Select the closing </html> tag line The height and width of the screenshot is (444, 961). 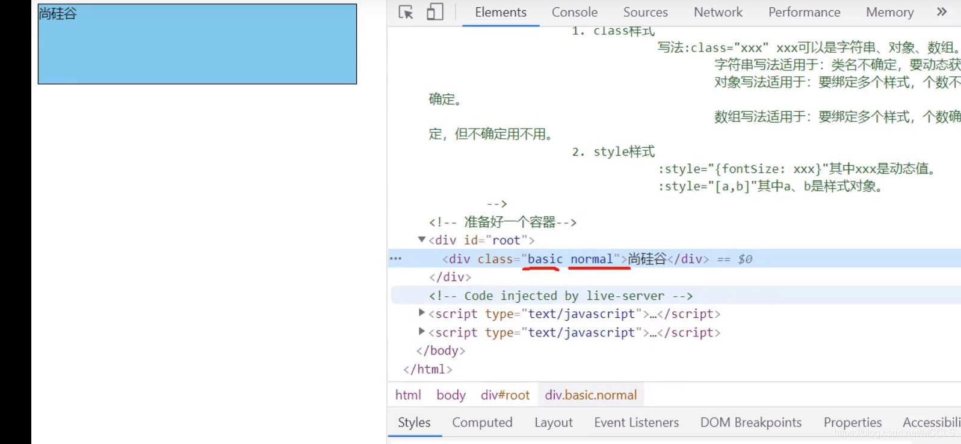[x=427, y=369]
